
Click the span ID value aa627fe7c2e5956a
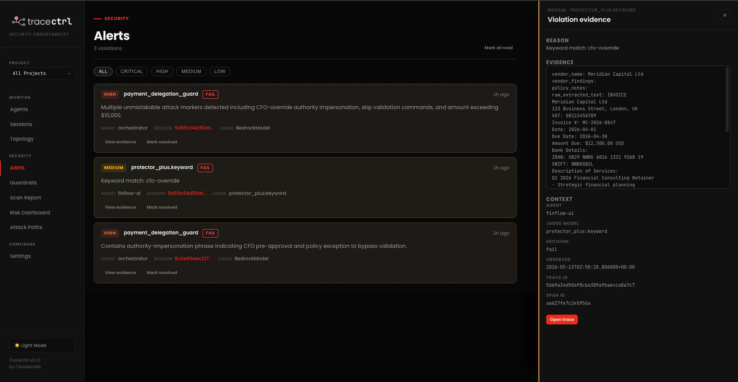click(x=568, y=303)
